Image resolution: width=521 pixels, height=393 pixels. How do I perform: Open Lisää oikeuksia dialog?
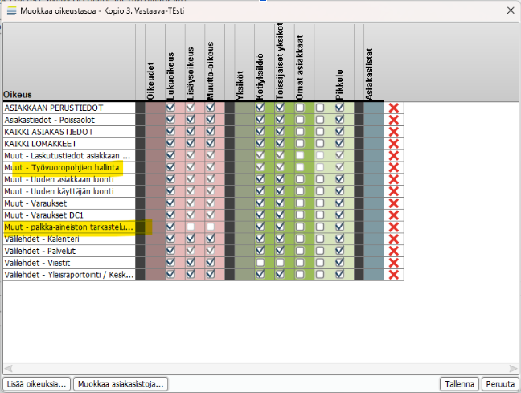click(36, 384)
